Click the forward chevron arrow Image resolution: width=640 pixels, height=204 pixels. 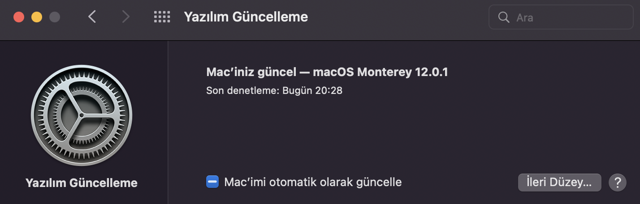click(x=126, y=17)
